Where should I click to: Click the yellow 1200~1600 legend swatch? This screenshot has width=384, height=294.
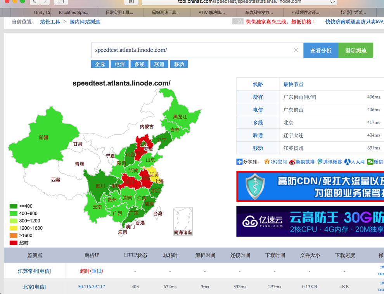14,228
